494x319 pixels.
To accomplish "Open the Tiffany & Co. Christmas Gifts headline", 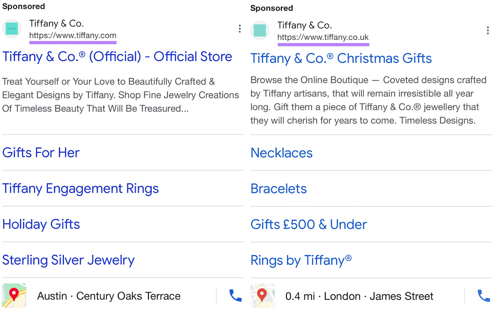I will pyautogui.click(x=341, y=58).
